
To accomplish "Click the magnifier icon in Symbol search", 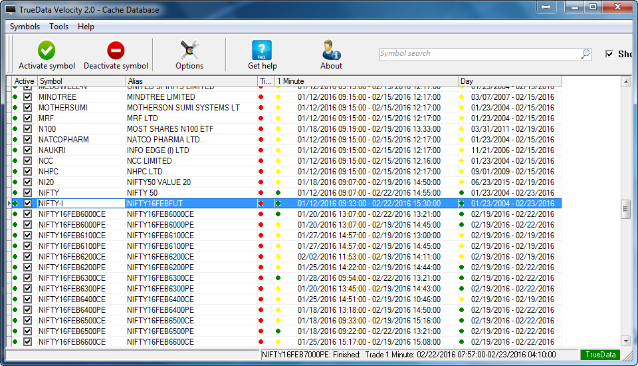I will click(x=585, y=54).
